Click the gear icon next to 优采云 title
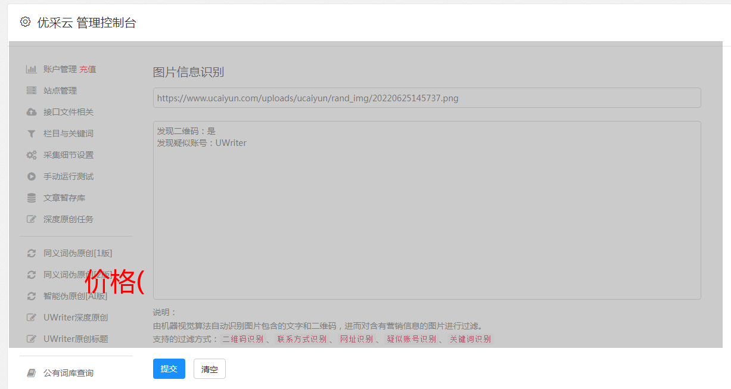Viewport: 731px width, 389px height. coord(25,22)
